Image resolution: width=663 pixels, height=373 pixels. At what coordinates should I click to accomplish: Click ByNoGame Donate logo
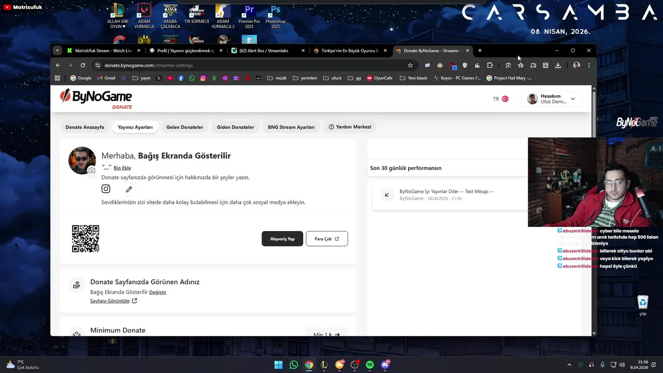[x=96, y=99]
